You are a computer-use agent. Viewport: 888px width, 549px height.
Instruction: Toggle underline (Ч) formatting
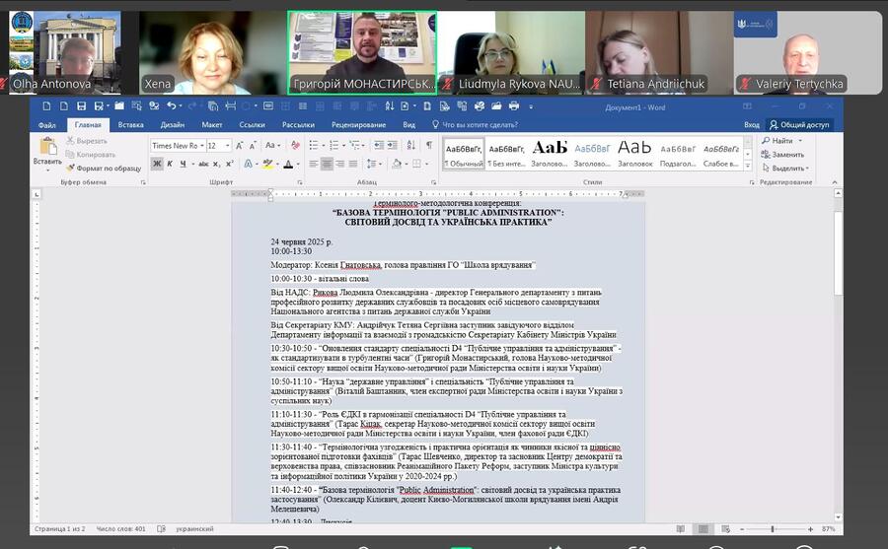[x=183, y=165]
